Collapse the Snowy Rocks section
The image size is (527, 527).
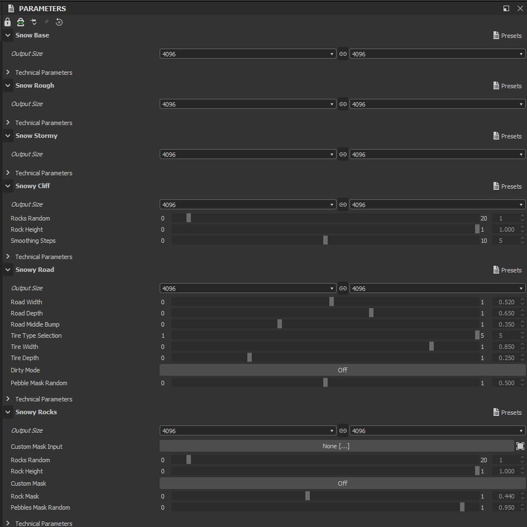8,412
